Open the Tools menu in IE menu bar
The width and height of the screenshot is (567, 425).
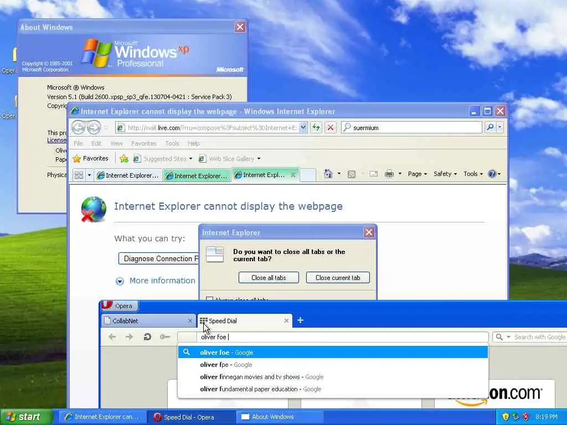tap(172, 143)
